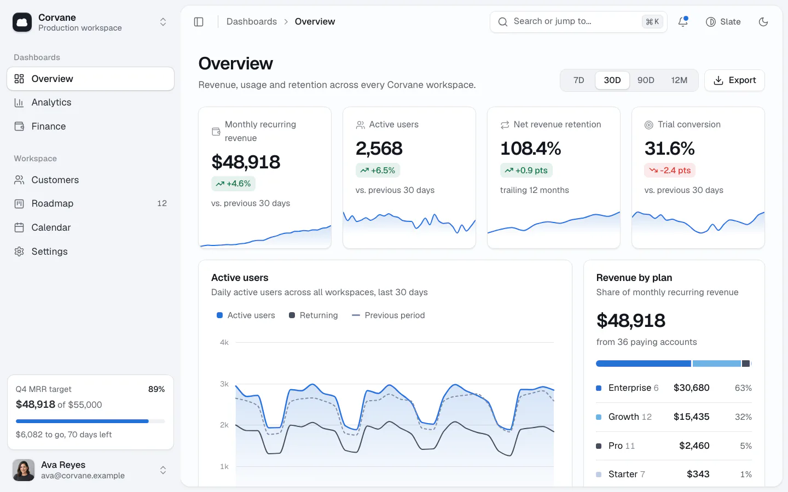Click the Export button
This screenshot has height=492, width=788.
tap(734, 80)
